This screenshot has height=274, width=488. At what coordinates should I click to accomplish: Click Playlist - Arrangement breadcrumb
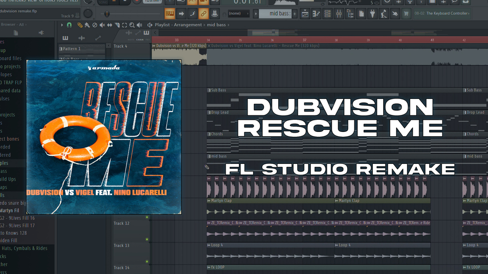[x=178, y=25]
